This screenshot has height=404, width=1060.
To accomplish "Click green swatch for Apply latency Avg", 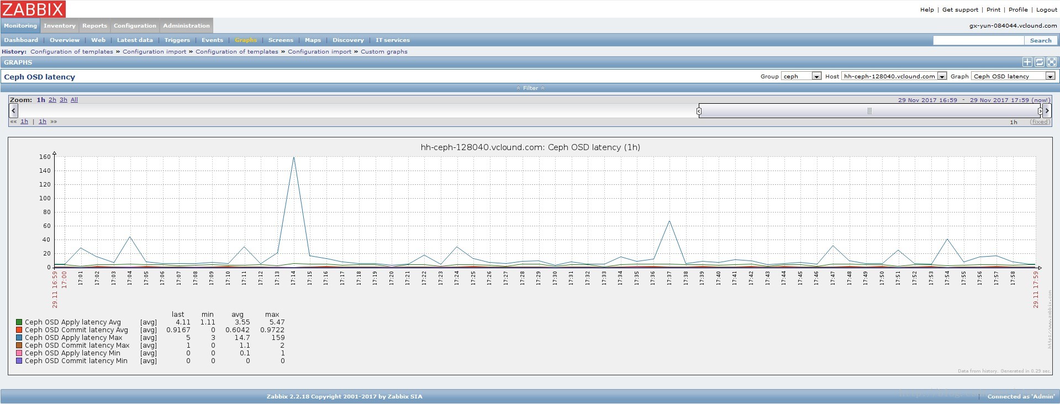I will (x=19, y=322).
